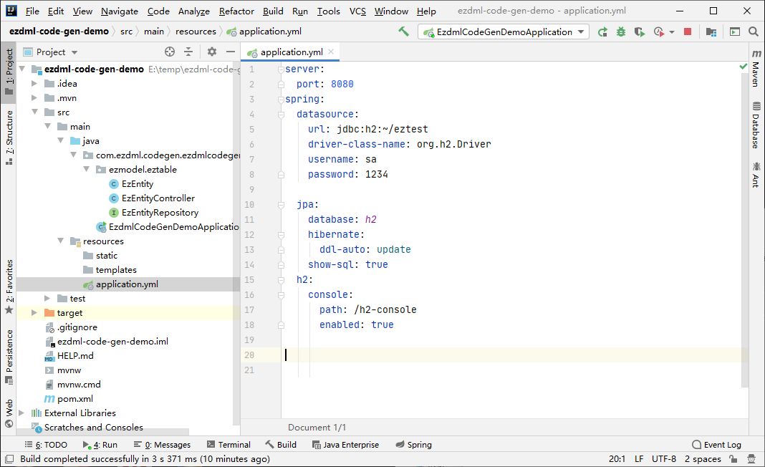Collapse all nodes in the Project panel
The width and height of the screenshot is (765, 467).
pyautogui.click(x=188, y=52)
